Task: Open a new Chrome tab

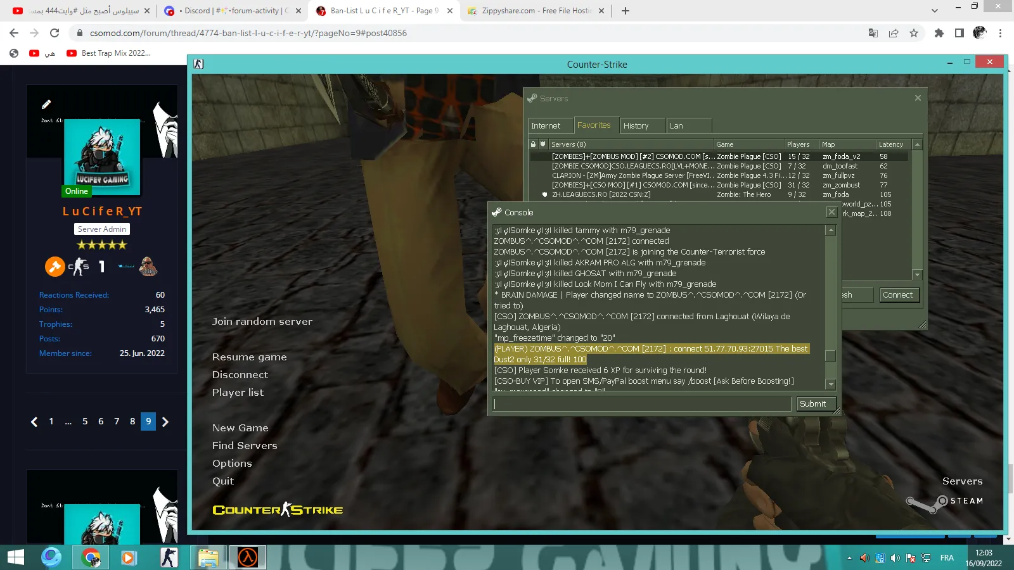Action: coord(626,11)
